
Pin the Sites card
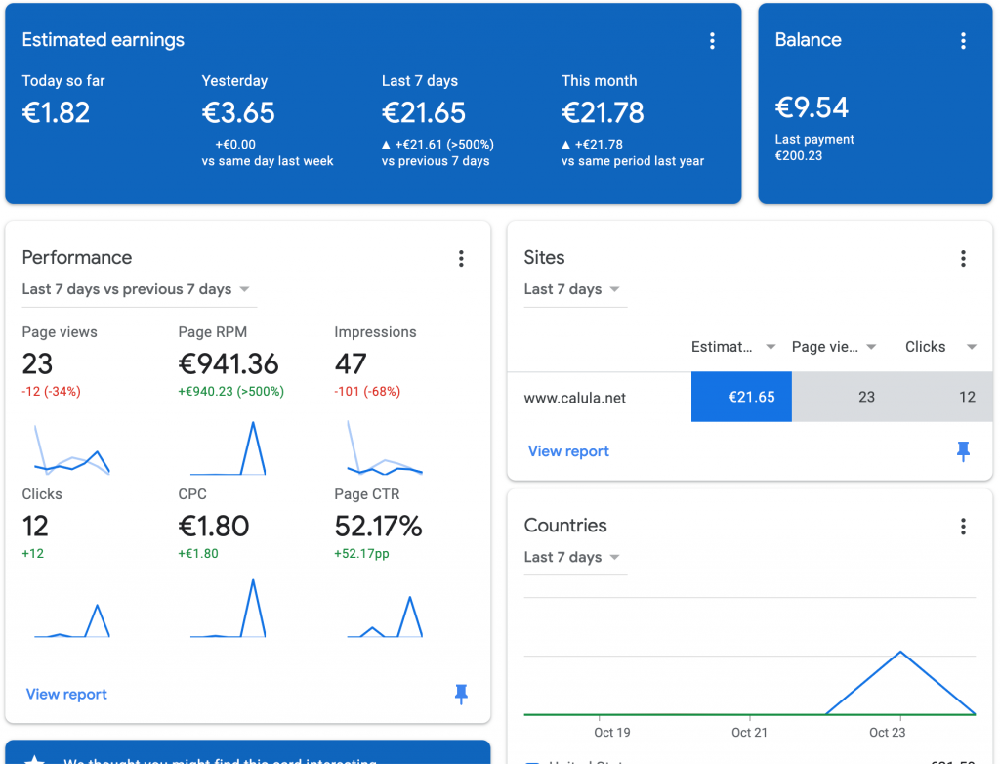[963, 450]
